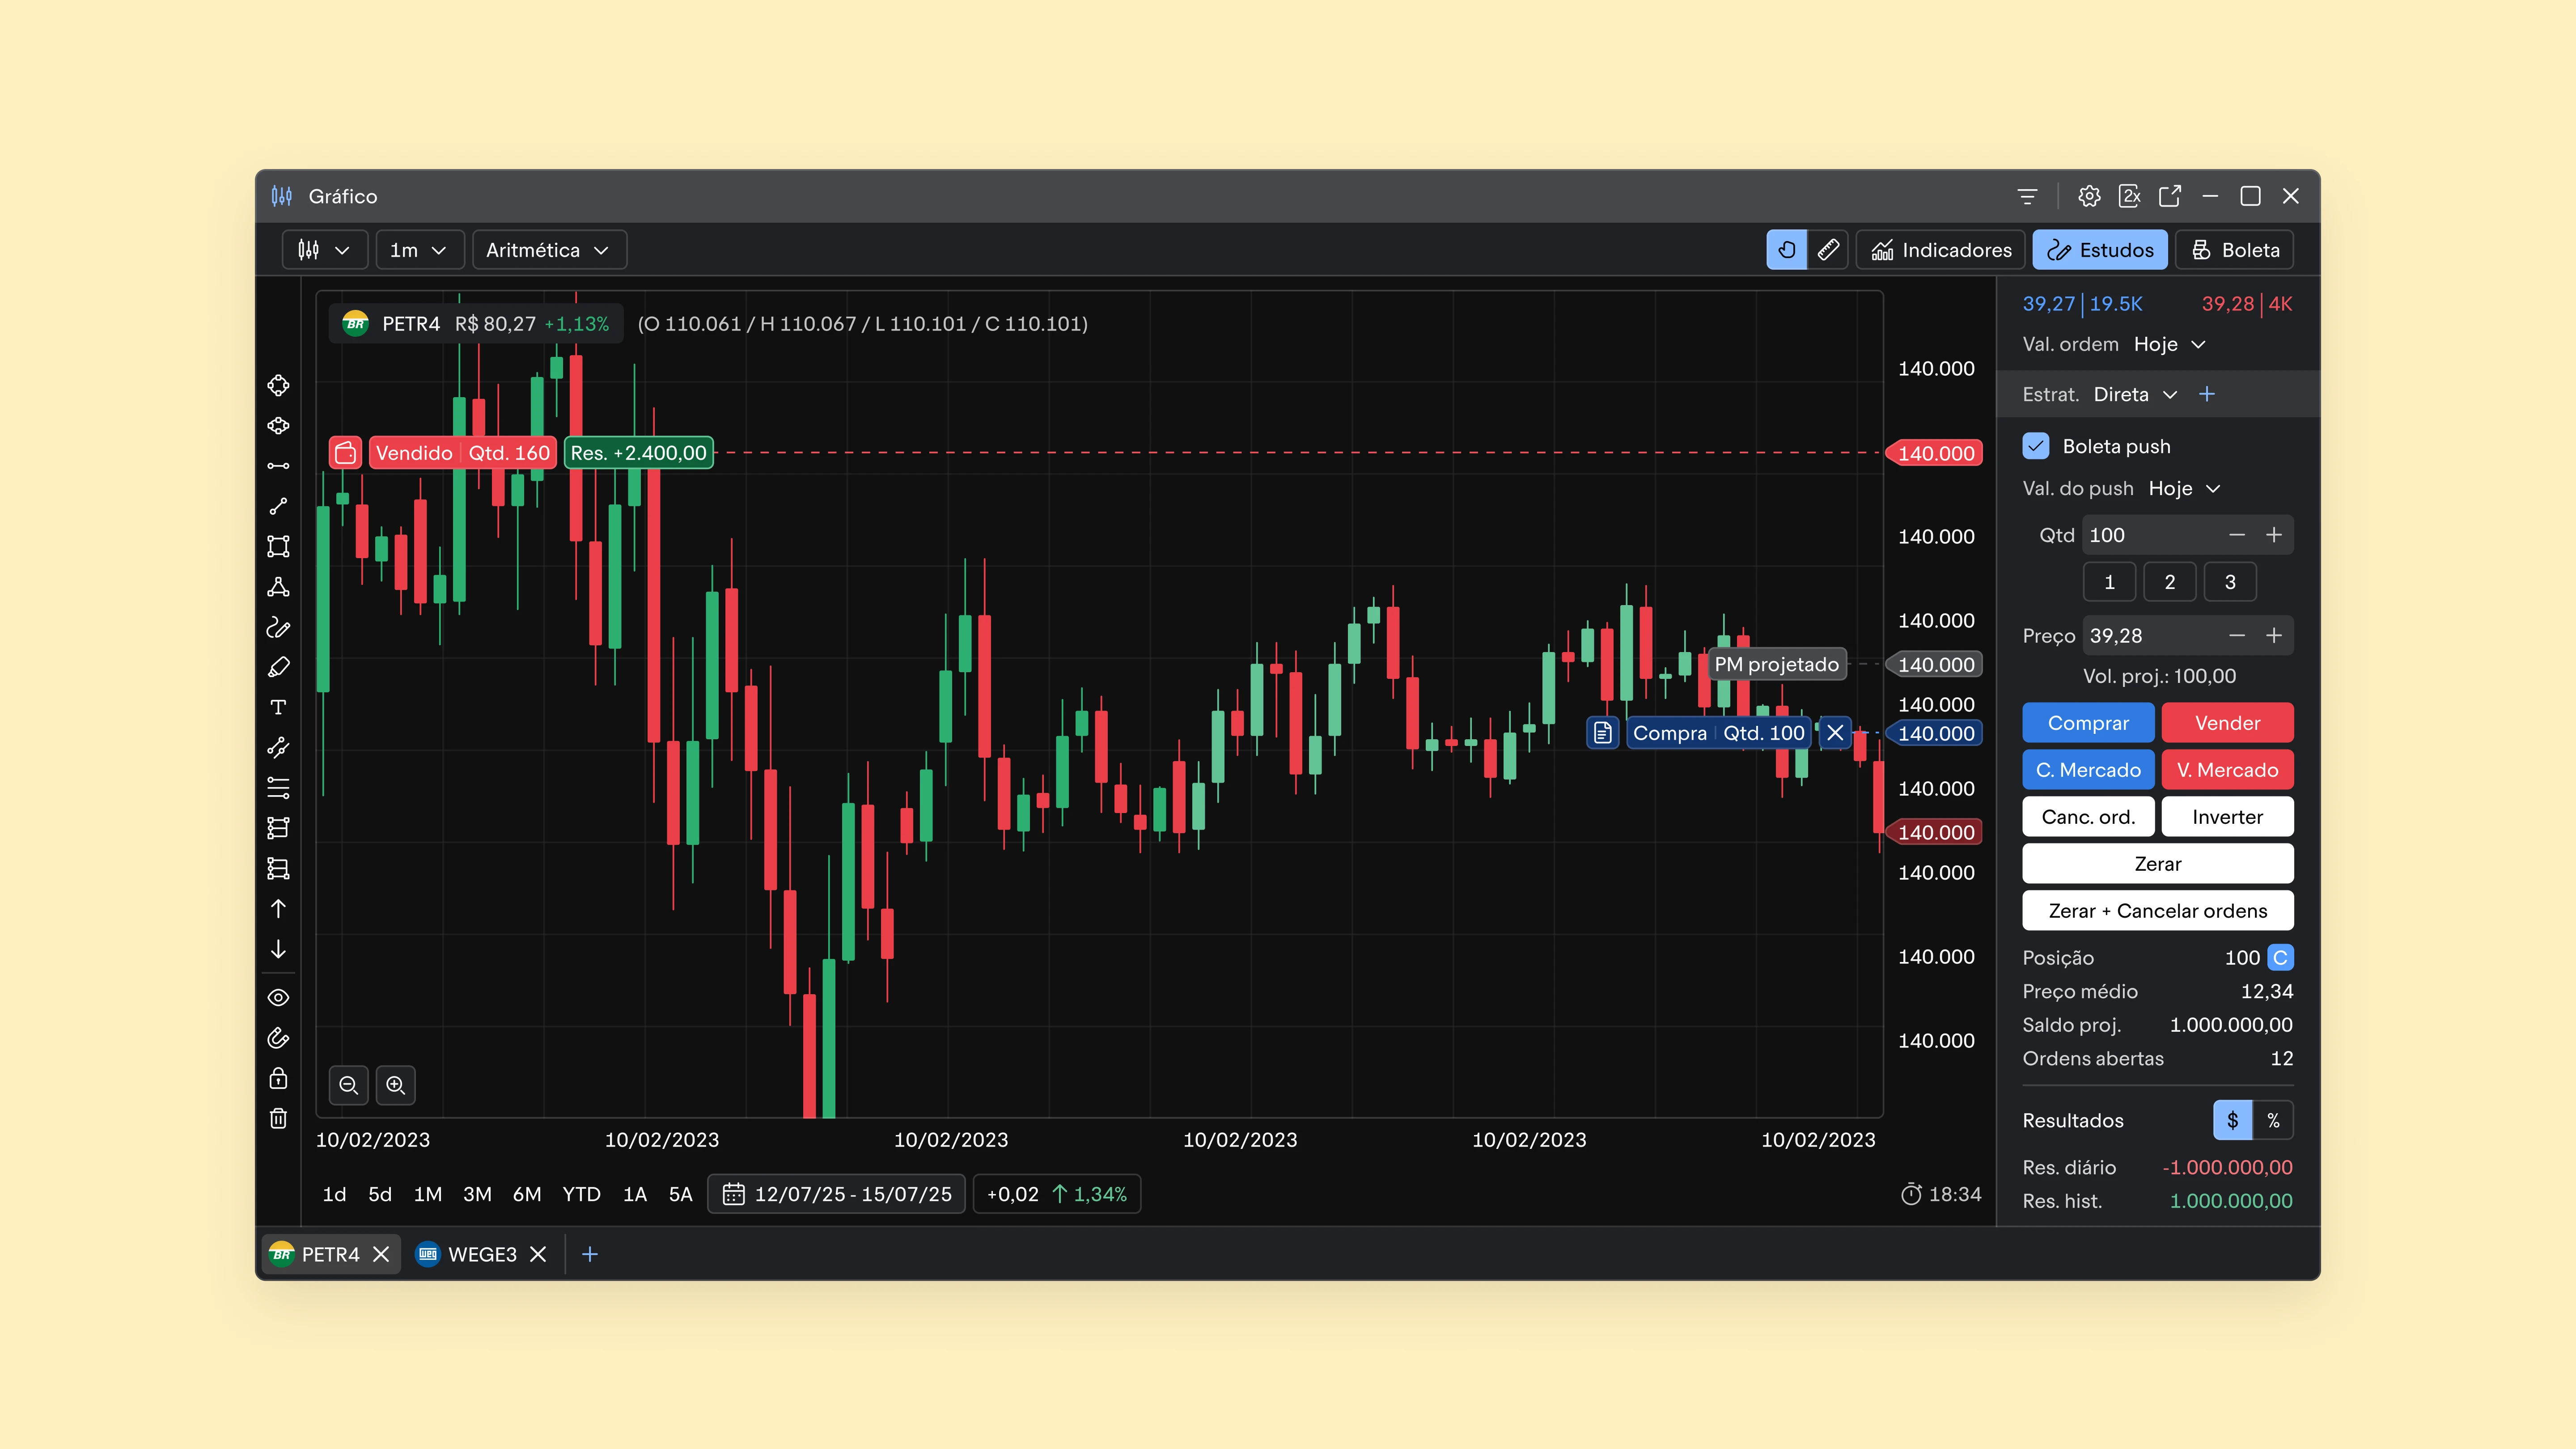Click Zerar + Cancelar ordens button

(2158, 911)
